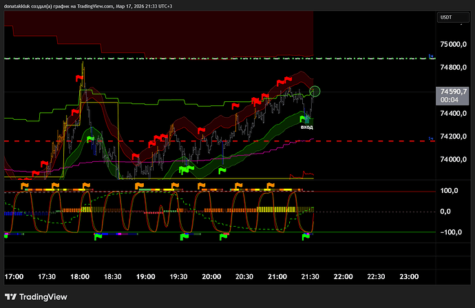The width and height of the screenshot is (475, 308).
Task: Click the green circle marker at latest price
Action: [x=316, y=91]
